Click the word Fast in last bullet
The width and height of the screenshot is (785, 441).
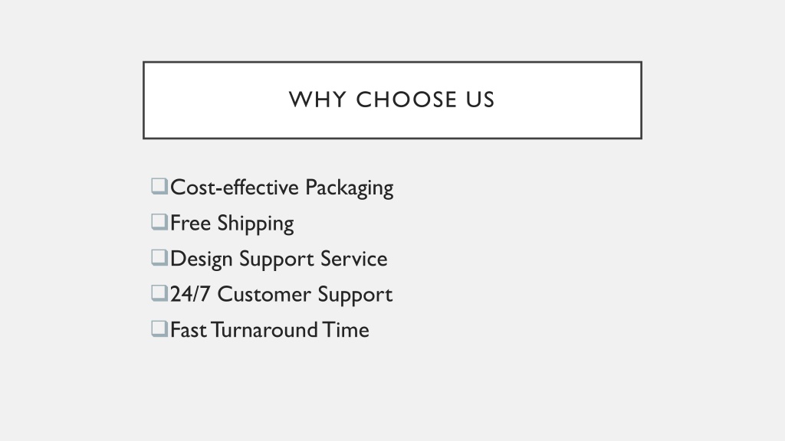pos(189,330)
